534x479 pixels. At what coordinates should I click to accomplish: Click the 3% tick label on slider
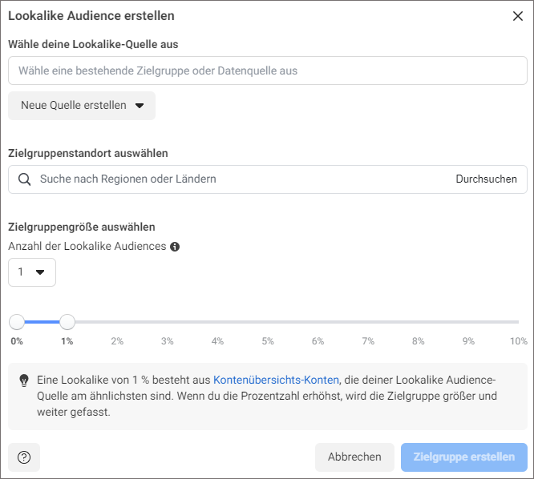pyautogui.click(x=168, y=341)
